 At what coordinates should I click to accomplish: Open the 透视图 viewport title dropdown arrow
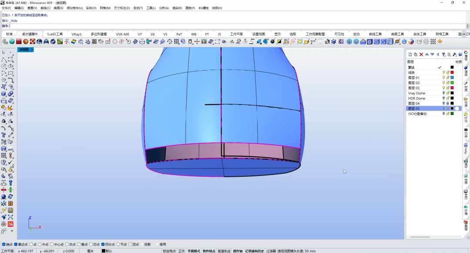(x=32, y=50)
